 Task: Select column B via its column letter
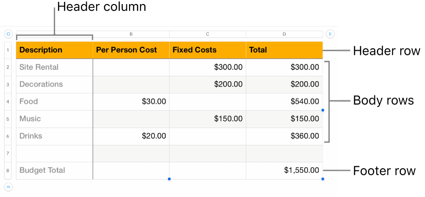point(131,34)
